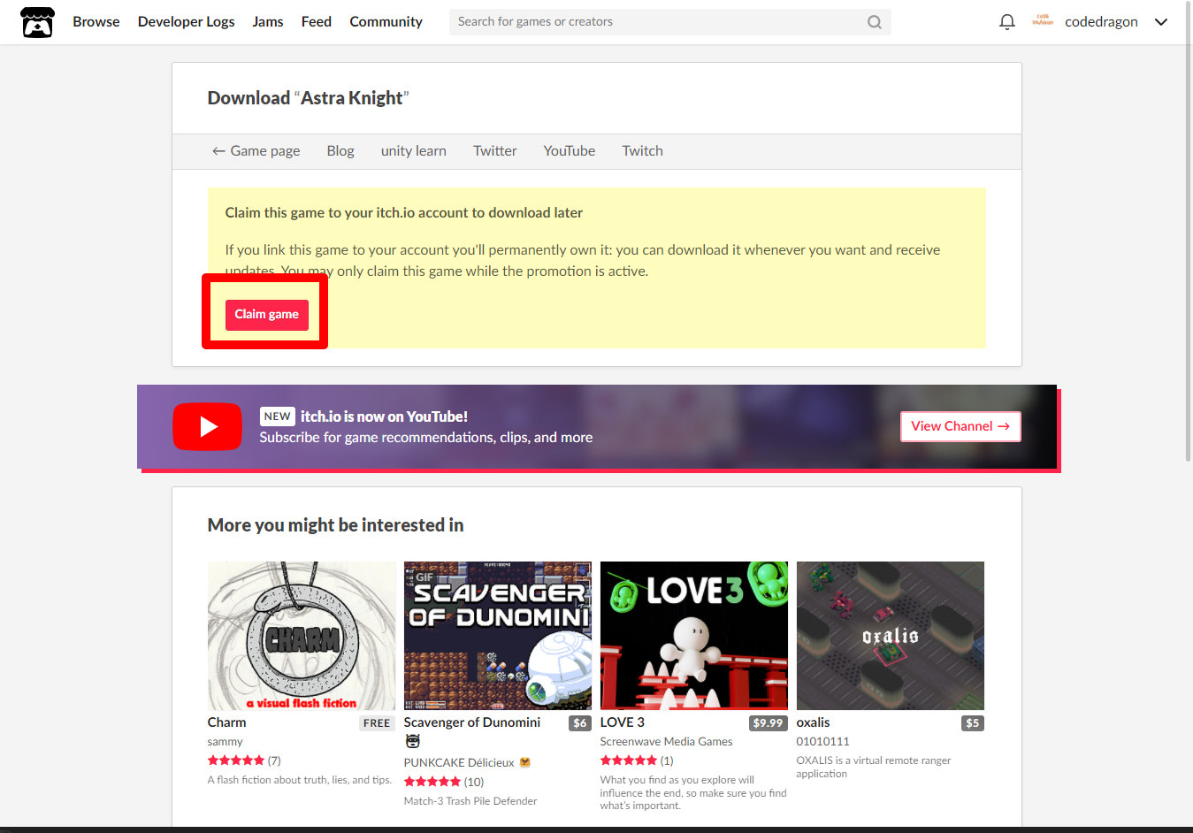This screenshot has height=833, width=1193.
Task: Open Developer Logs
Action: tap(187, 22)
